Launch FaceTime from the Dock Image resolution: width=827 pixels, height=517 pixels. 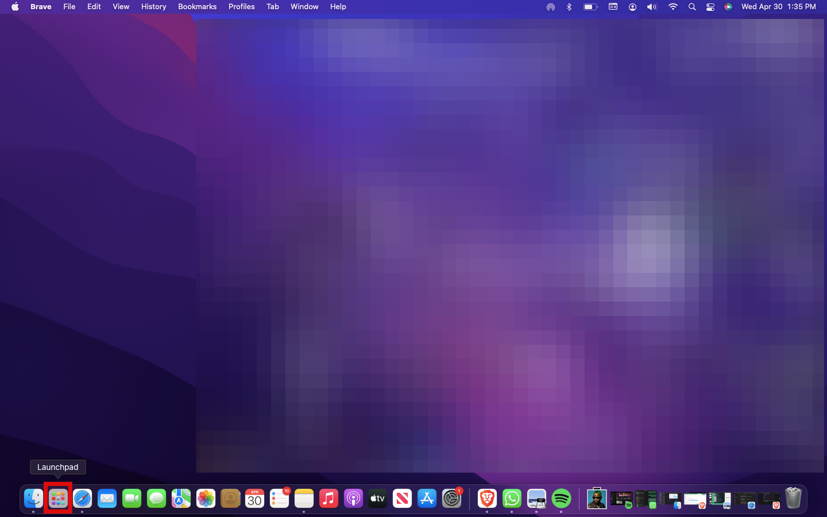(132, 498)
